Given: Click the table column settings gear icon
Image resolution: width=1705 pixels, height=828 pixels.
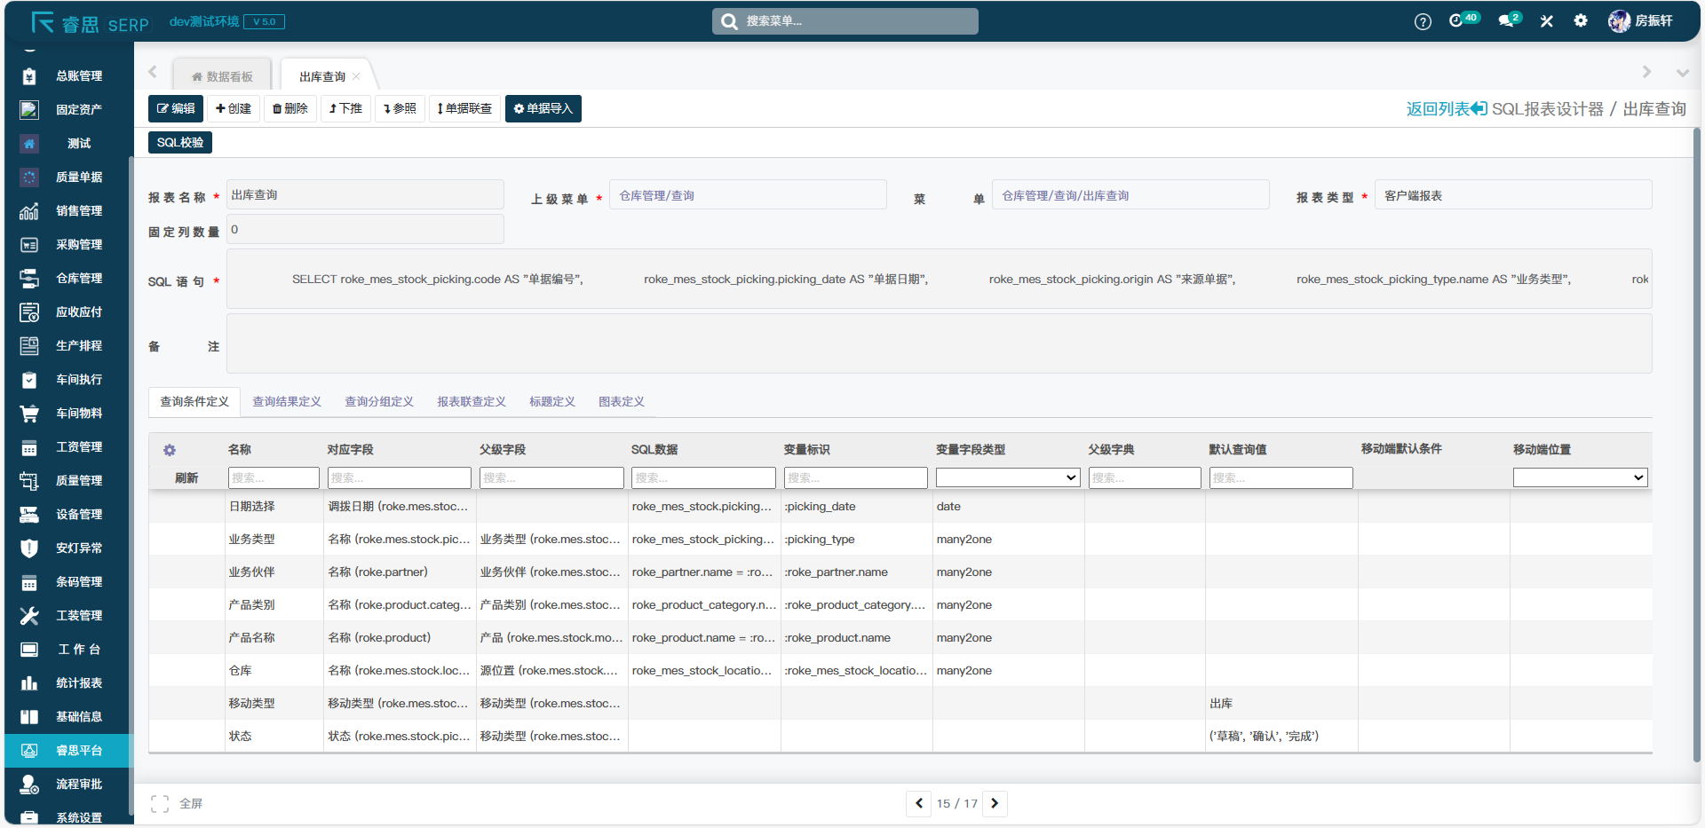Looking at the screenshot, I should click(x=170, y=450).
